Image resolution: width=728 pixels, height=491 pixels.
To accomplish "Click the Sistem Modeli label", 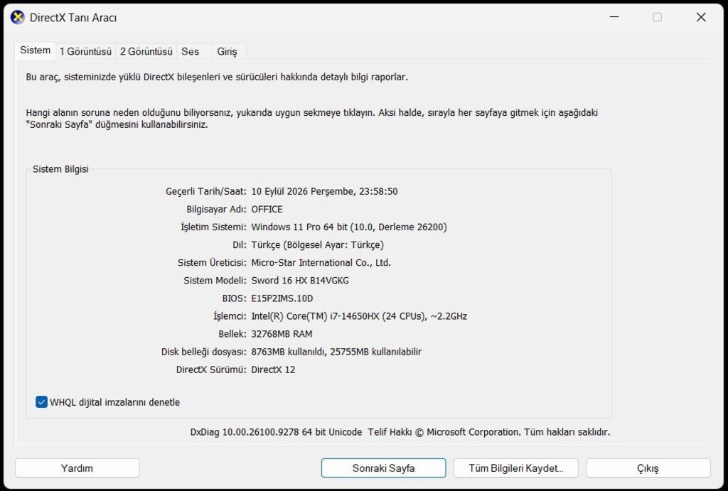I will [215, 280].
